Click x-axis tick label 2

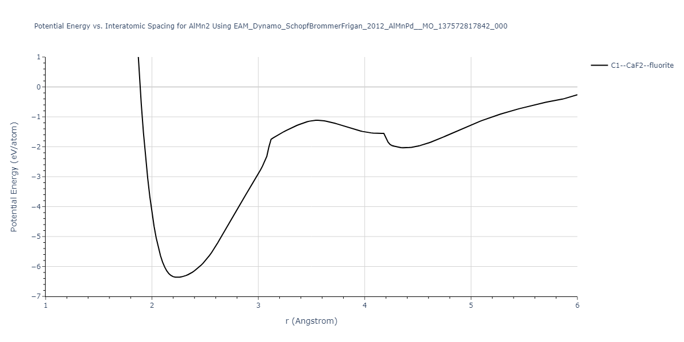[152, 306]
